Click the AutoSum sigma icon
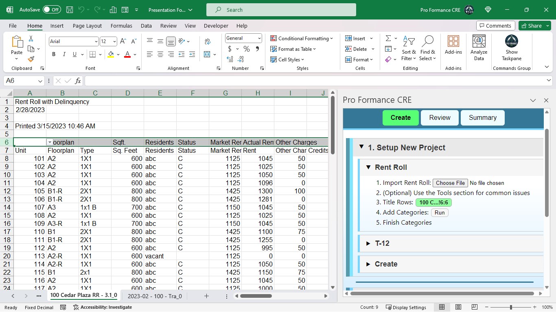Viewport: 556px width, 312px height. pos(388,38)
